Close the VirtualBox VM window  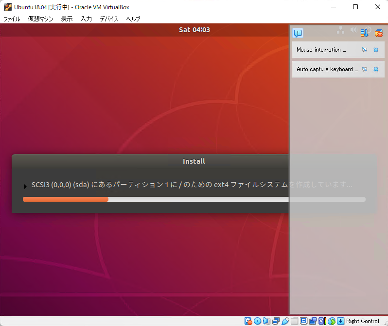pyautogui.click(x=378, y=7)
